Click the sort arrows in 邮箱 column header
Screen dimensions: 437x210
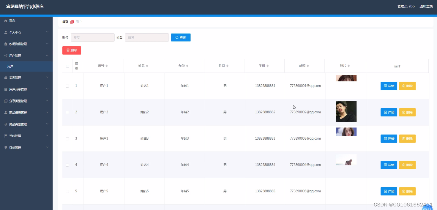coord(308,66)
